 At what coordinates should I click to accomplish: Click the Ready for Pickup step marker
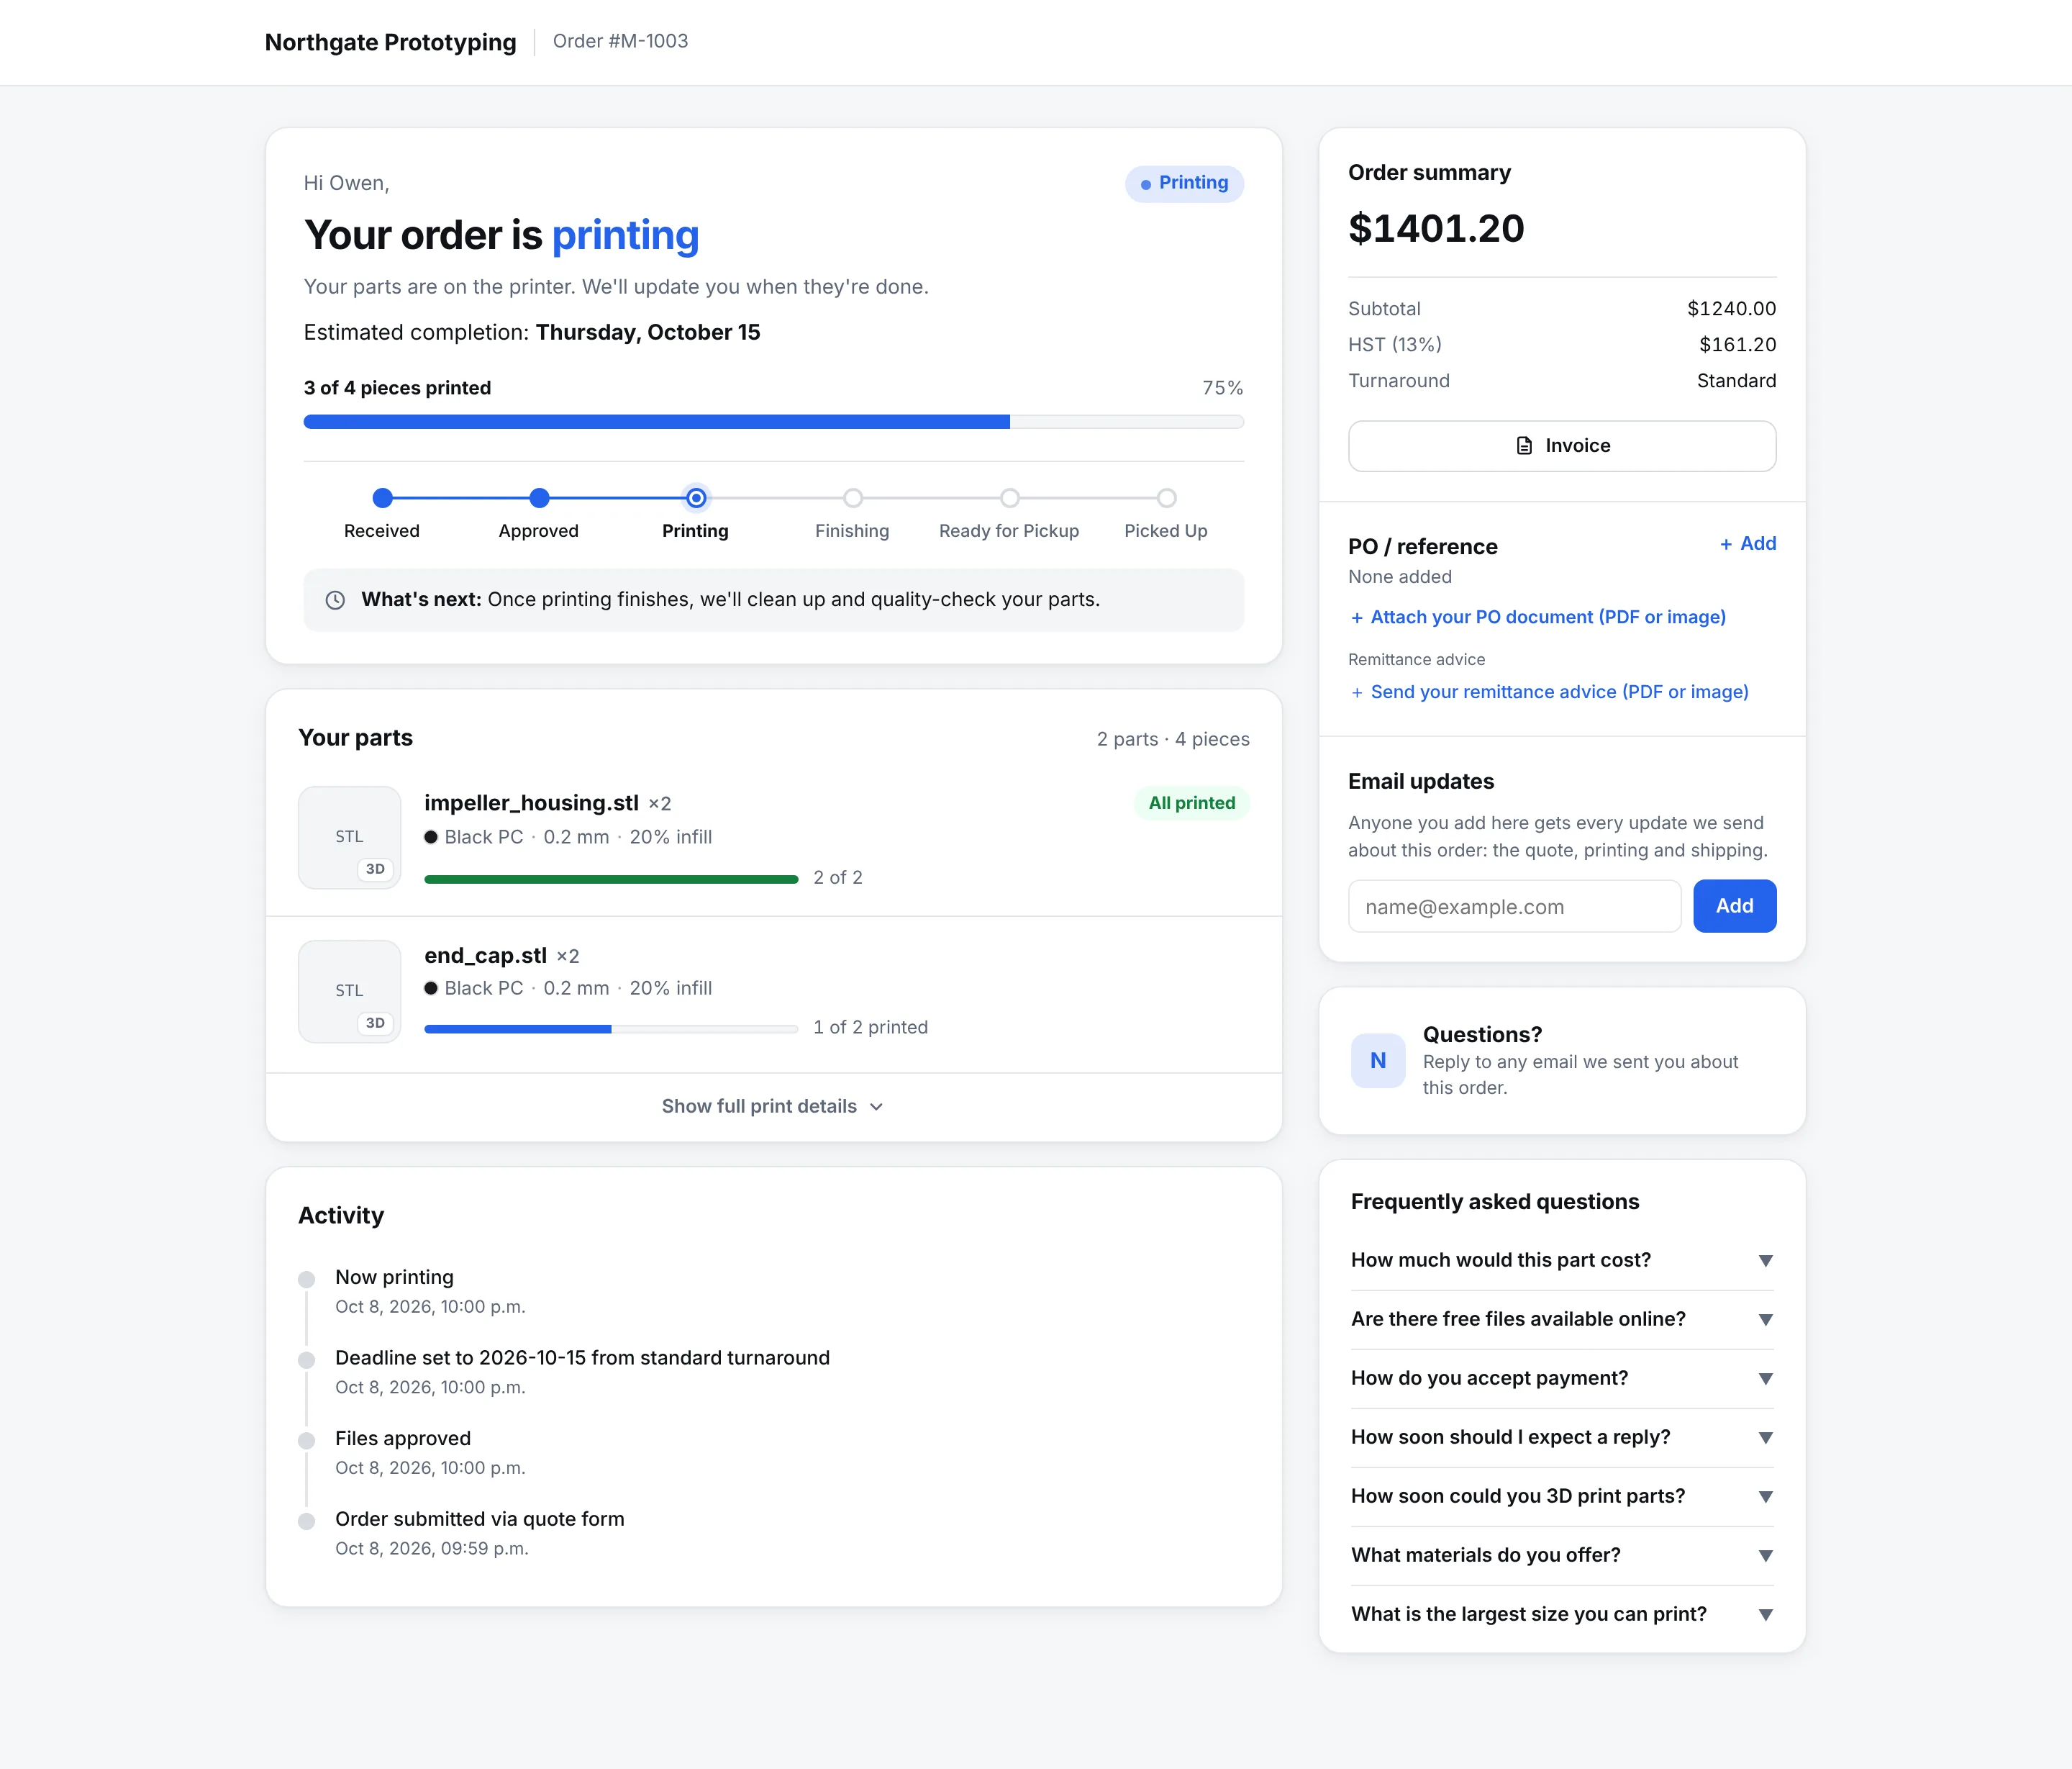pyautogui.click(x=1009, y=497)
